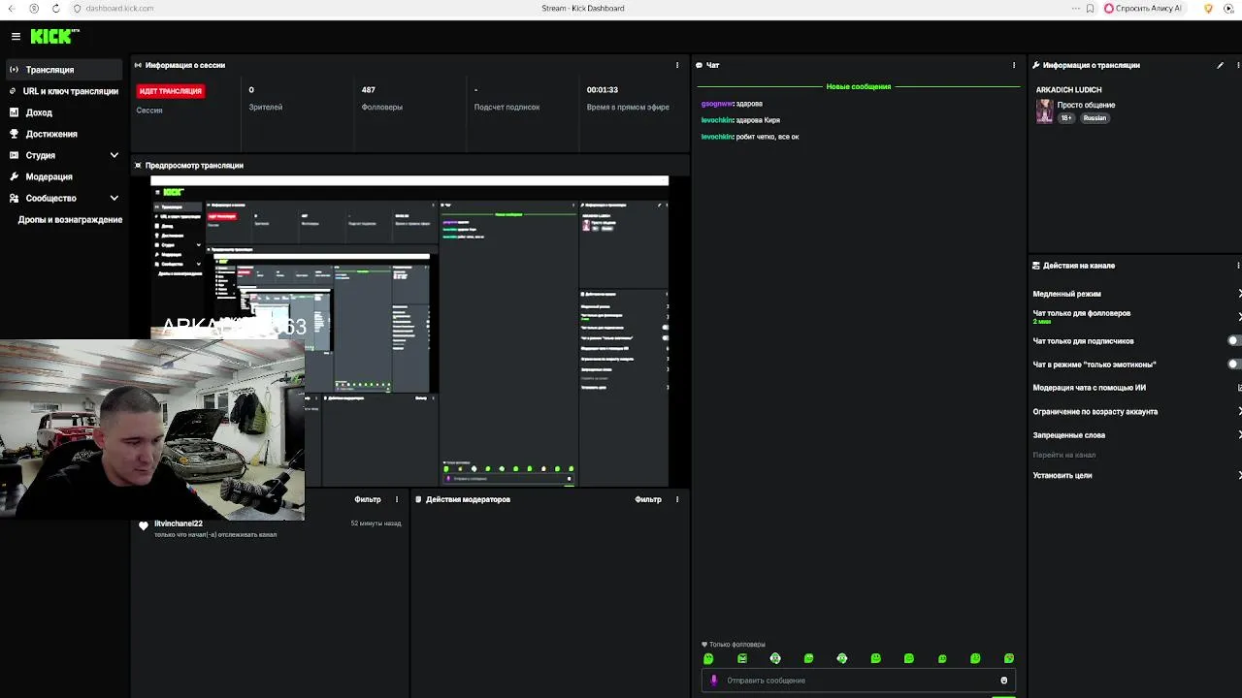The height and width of the screenshot is (698, 1242).
Task: Click the Просто общение category name
Action: 1086,105
